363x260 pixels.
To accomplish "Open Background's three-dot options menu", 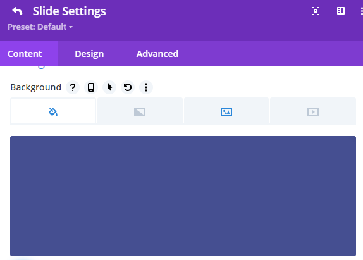I will coord(146,87).
